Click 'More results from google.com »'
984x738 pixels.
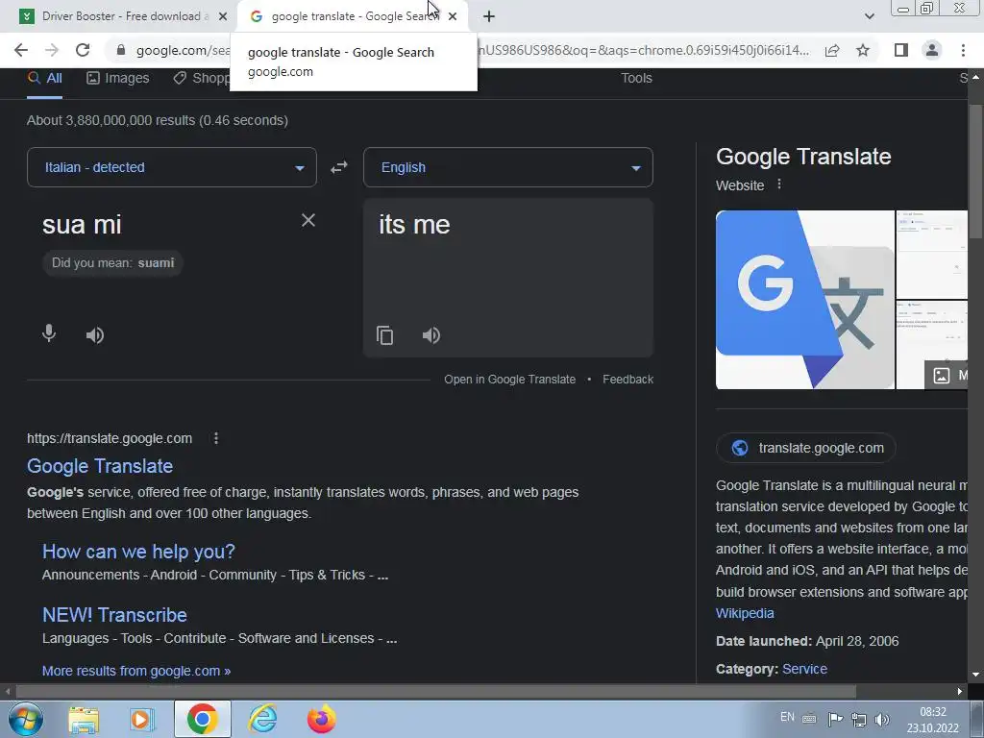(136, 671)
